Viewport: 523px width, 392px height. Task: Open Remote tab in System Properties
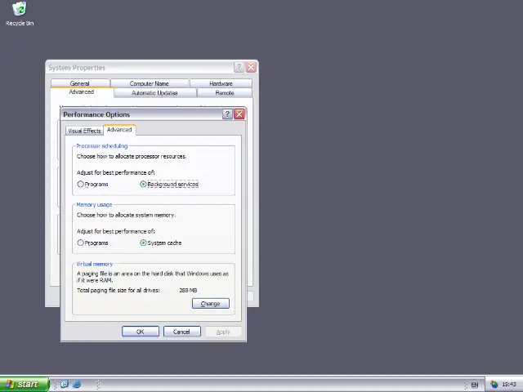(x=225, y=93)
